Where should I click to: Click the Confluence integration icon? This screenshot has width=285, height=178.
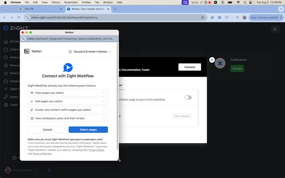tap(220, 63)
